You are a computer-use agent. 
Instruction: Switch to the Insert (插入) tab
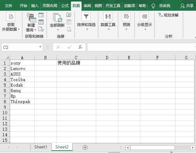click(35, 6)
